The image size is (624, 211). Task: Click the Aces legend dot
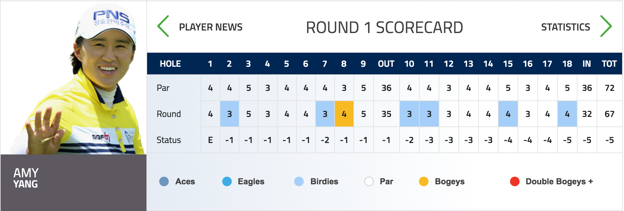click(164, 181)
